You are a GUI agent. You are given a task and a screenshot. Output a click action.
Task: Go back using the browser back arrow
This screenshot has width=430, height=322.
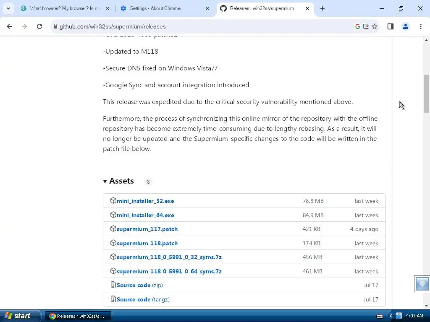point(9,26)
